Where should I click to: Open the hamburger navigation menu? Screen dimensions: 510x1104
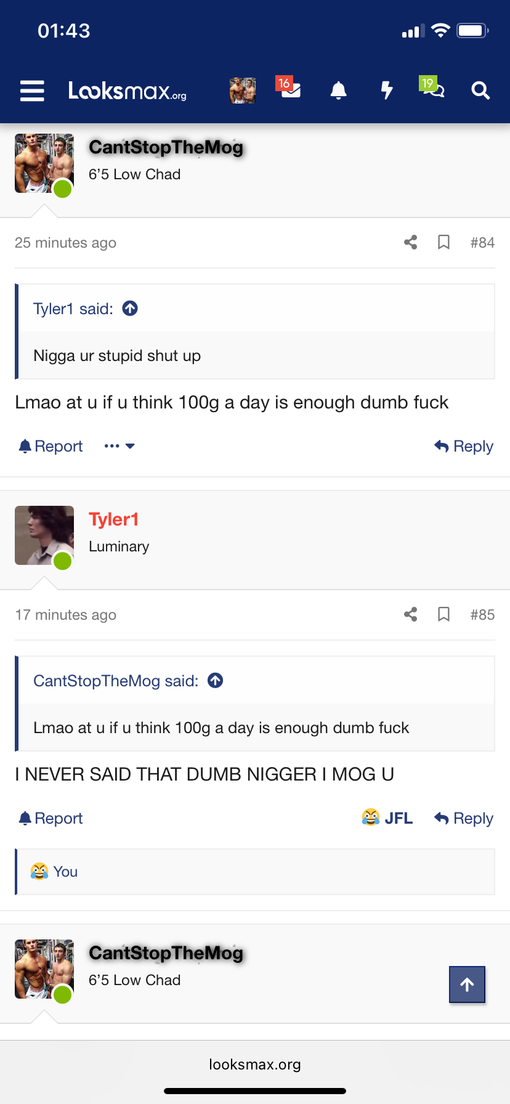click(32, 91)
